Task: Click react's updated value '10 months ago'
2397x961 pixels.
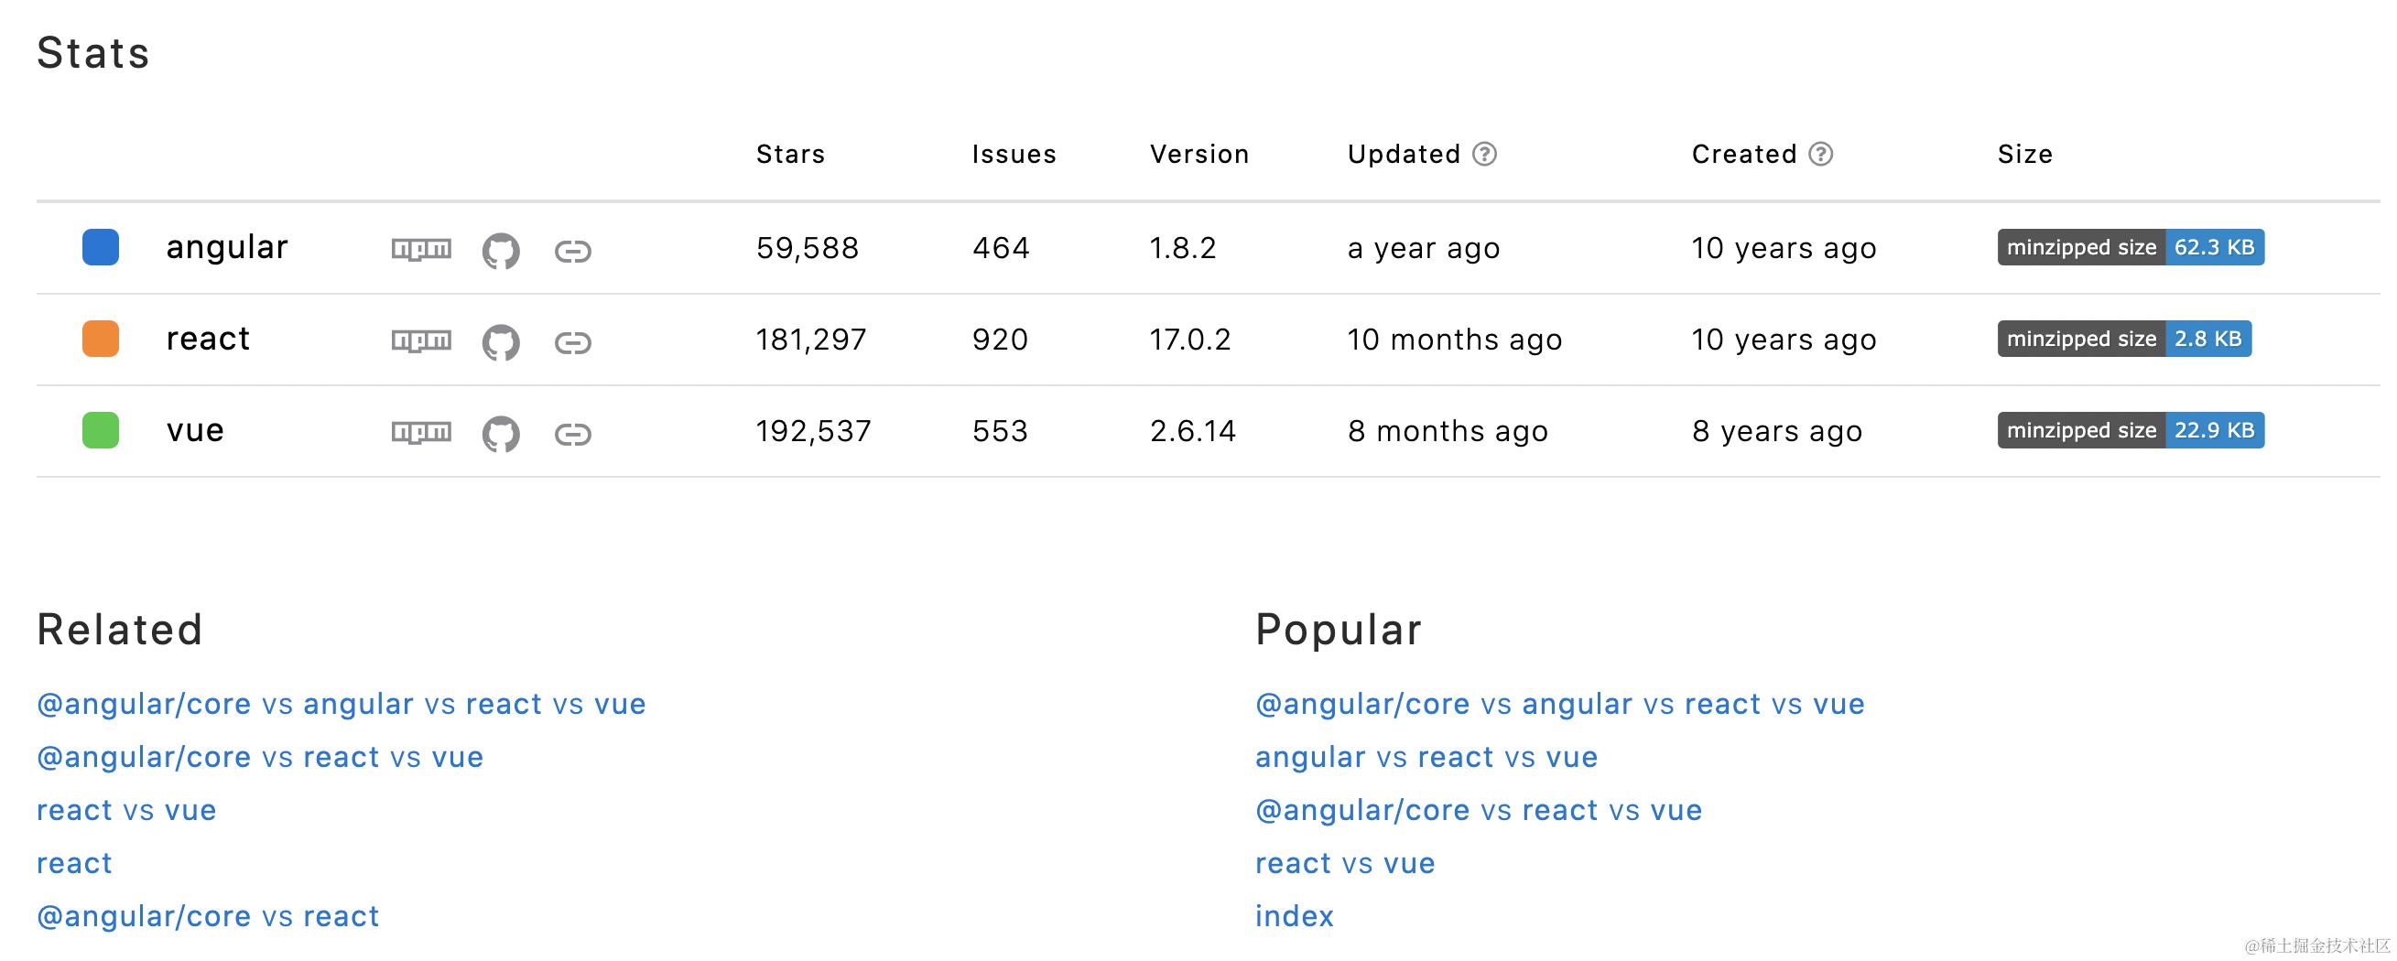Action: coord(1454,340)
